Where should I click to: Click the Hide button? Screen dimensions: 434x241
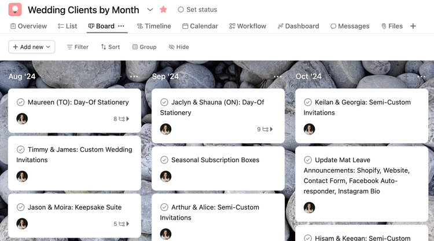pos(179,47)
